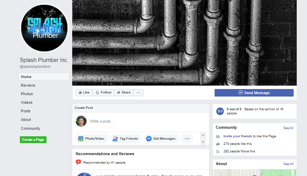Click the pipes cover photo
Image resolution: width=307 pixels, height=176 pixels.
pos(184,43)
